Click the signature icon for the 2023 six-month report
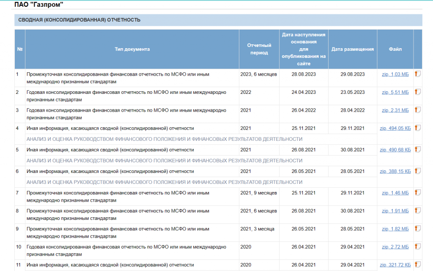433x271 pixels. 417,74
